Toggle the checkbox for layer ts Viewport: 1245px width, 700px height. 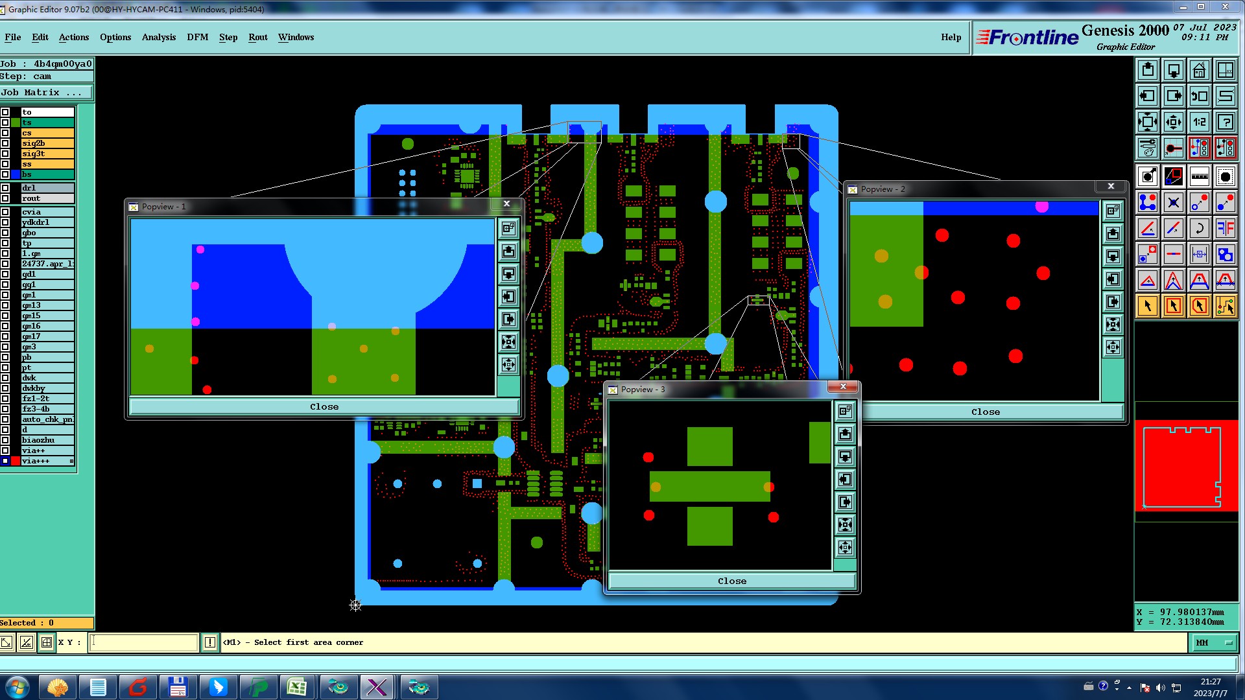[5, 122]
